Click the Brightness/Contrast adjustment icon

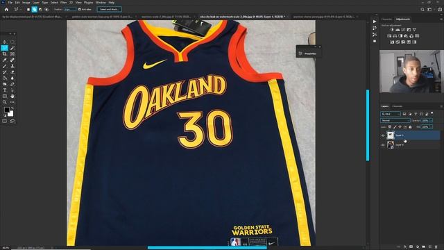[392, 30]
